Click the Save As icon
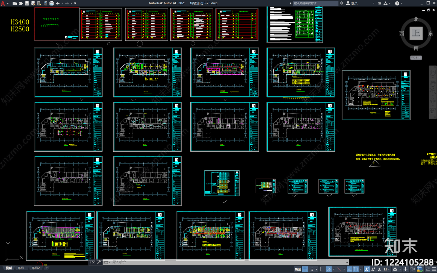Viewport: 437px width, 273px height. coord(33,3)
